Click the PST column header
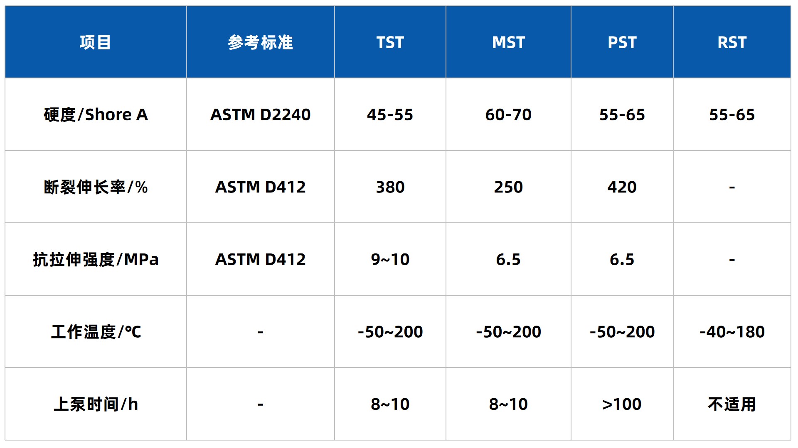Viewport: 798px width, 448px height. tap(622, 42)
